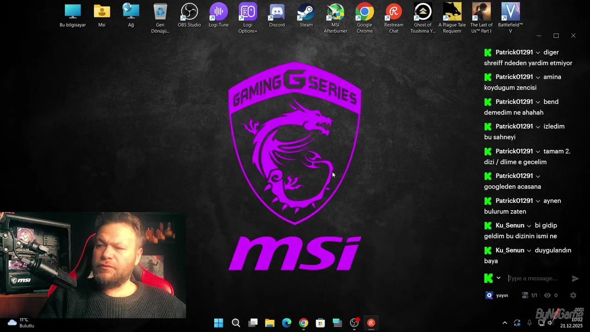Expand chevron next to Ku_Senun 'bi gidip' message
This screenshot has height=332, width=590.
pos(530,226)
